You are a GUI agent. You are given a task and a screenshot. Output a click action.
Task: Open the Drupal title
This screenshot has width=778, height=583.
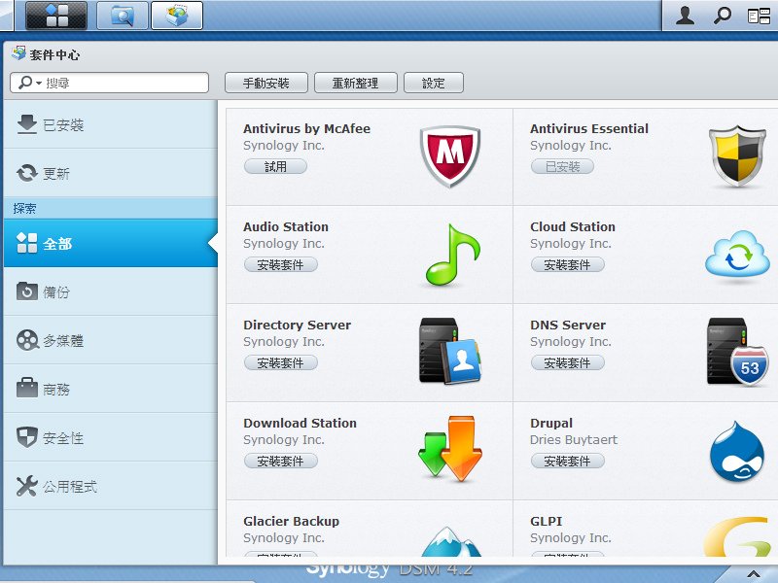551,424
